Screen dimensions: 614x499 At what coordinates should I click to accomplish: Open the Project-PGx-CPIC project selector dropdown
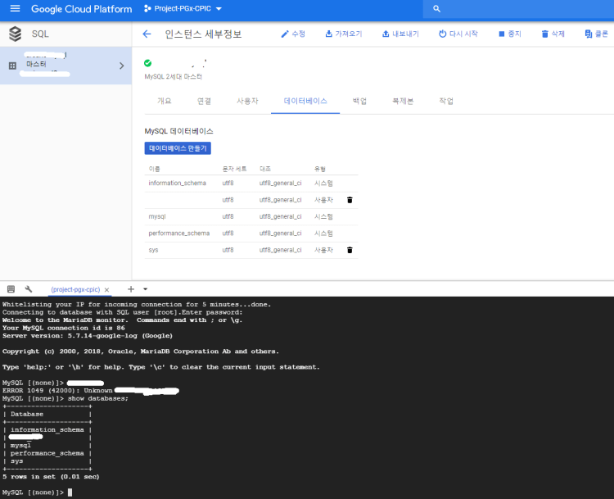183,9
